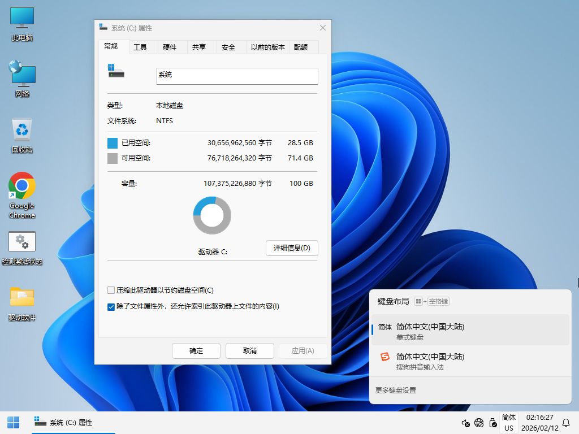Open the 简体 US language switcher in the taskbar
Viewport: 579px width, 434px height.
(509, 422)
